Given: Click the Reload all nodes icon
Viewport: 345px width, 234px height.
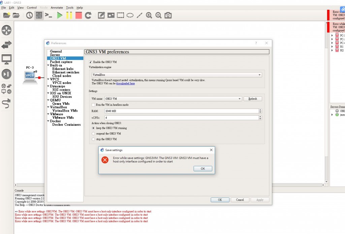Looking at the screenshot, I should tap(88, 16).
